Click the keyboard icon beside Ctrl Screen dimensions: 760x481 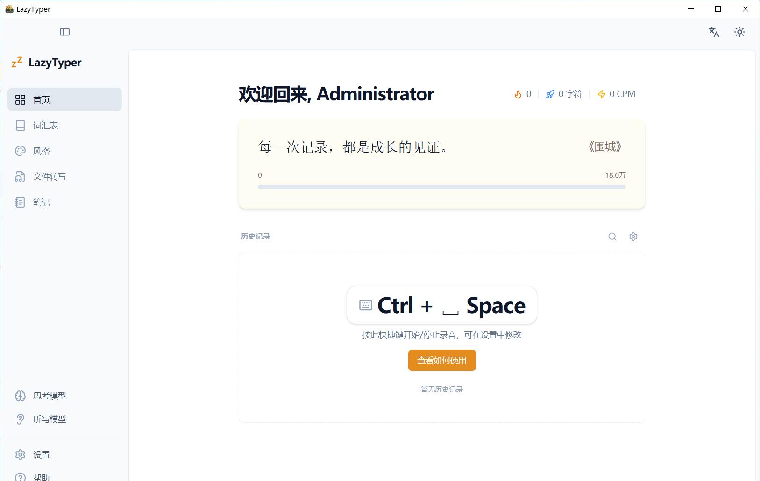tap(366, 305)
